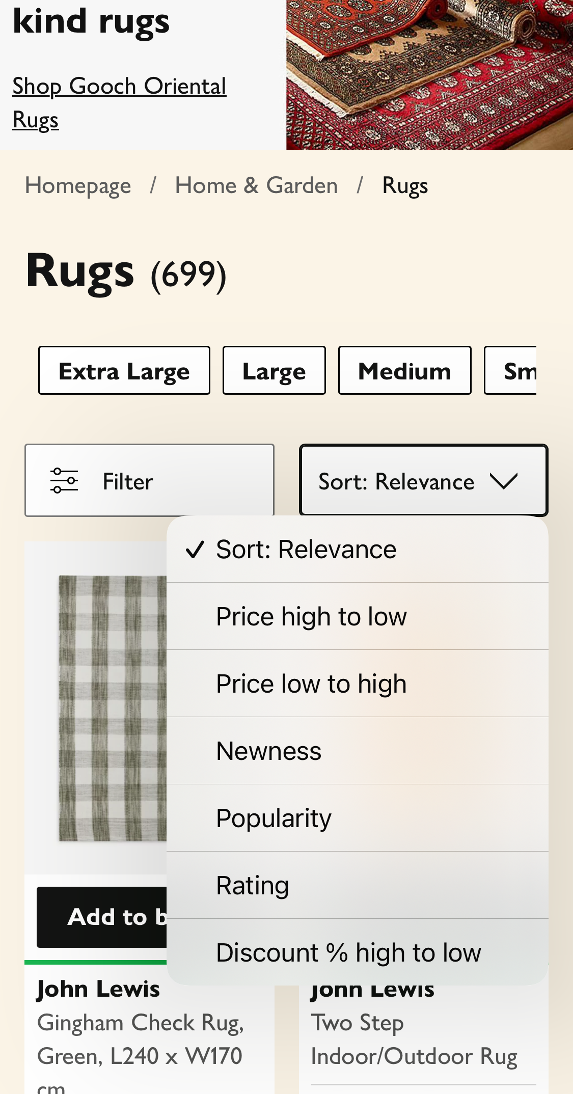The height and width of the screenshot is (1094, 573).
Task: Click the Sort dropdown chevron arrow
Action: pos(503,481)
